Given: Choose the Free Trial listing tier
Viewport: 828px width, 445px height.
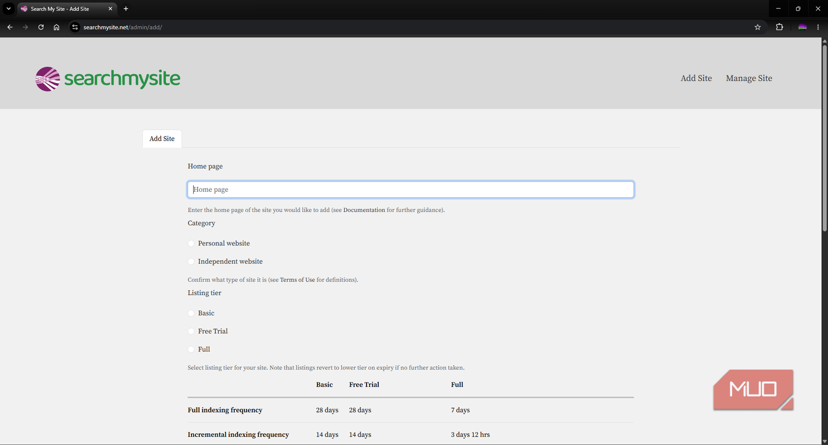Looking at the screenshot, I should pos(192,331).
